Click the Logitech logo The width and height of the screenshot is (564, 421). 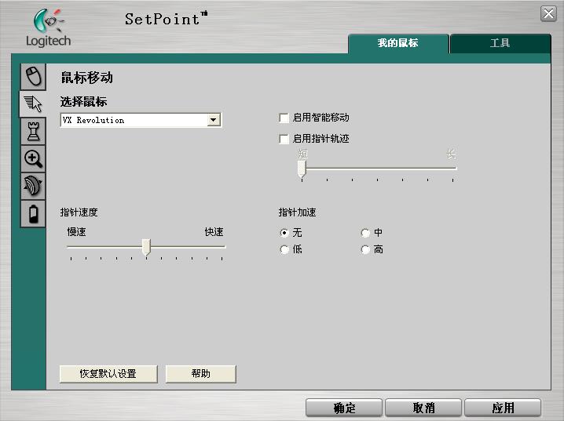48,28
